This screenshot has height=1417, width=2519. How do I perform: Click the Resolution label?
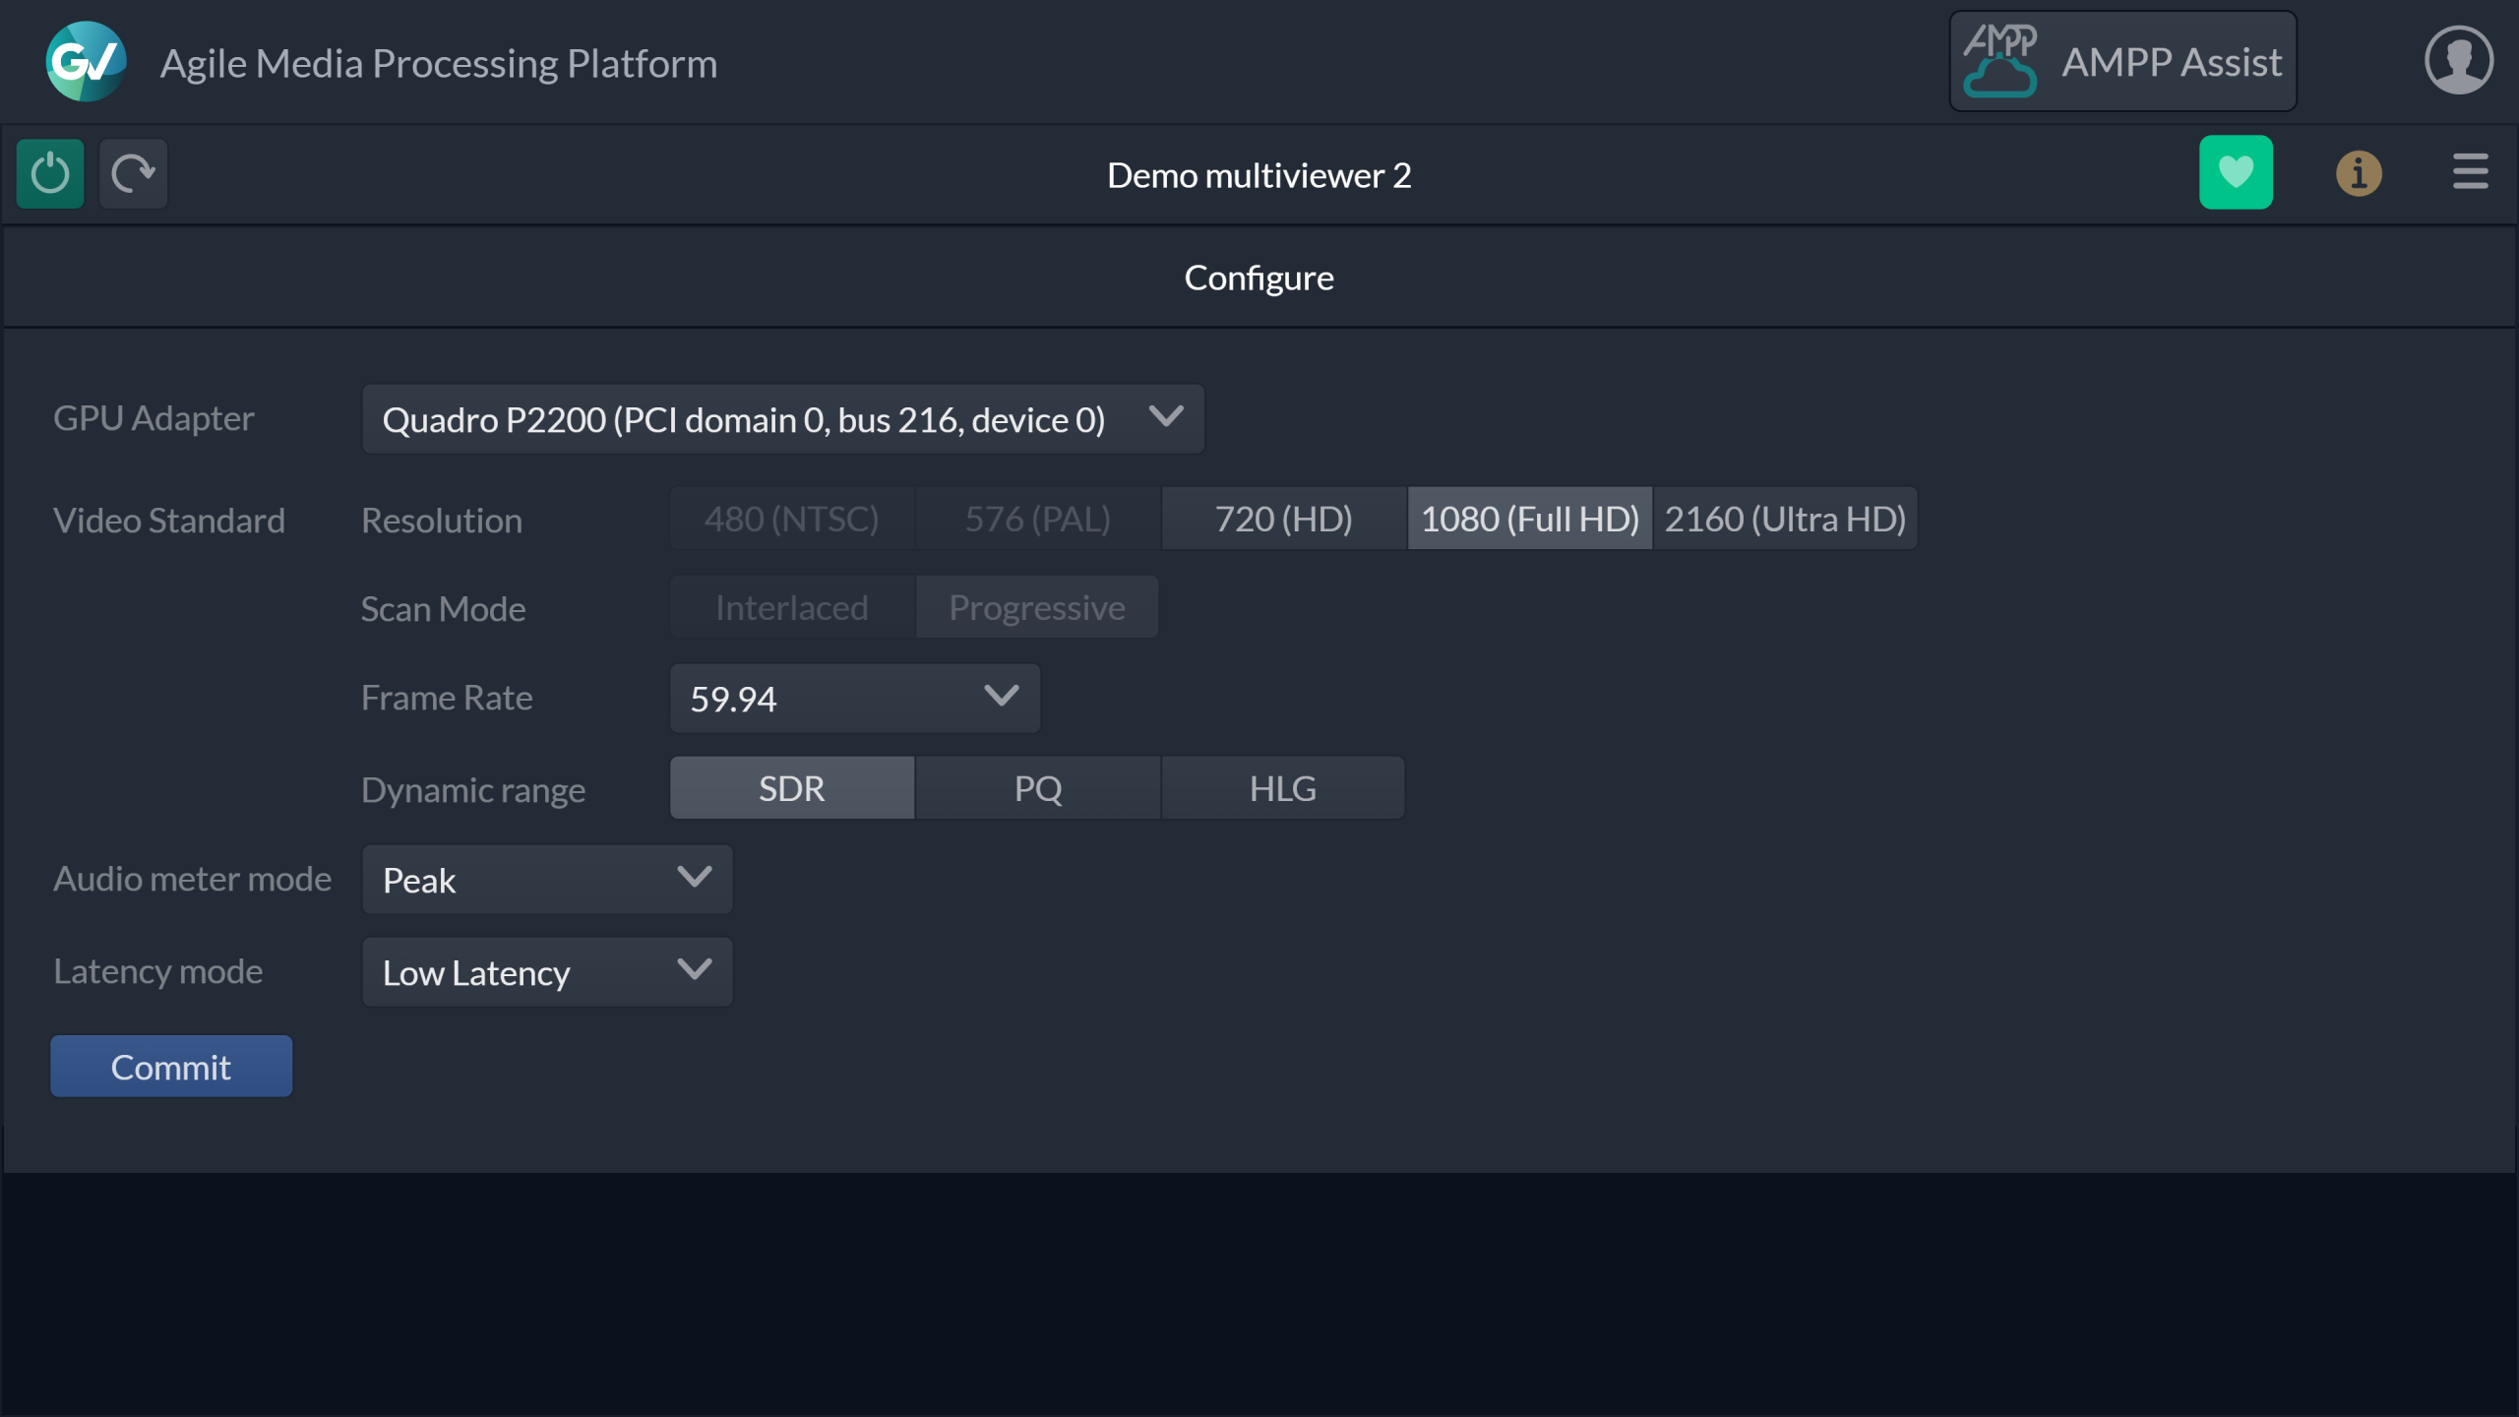coord(442,521)
